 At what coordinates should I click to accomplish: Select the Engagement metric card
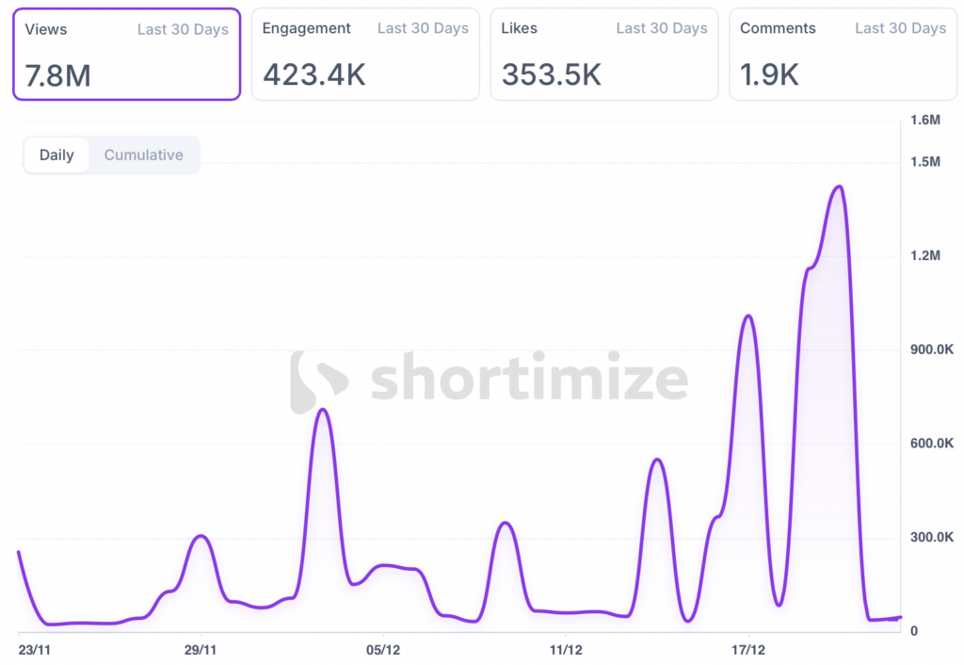coord(365,54)
